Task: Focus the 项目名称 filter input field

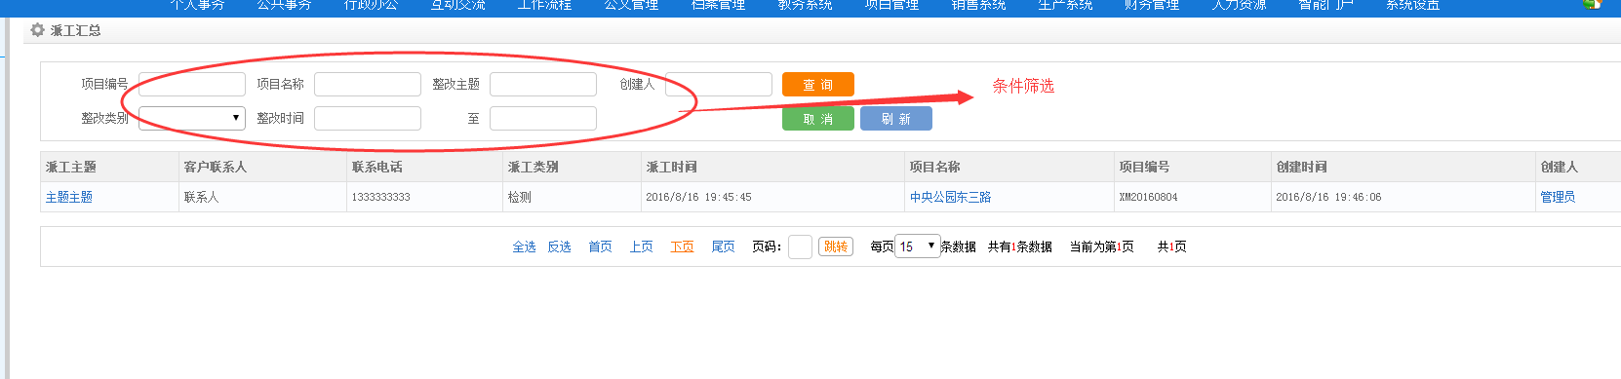Action: 368,85
